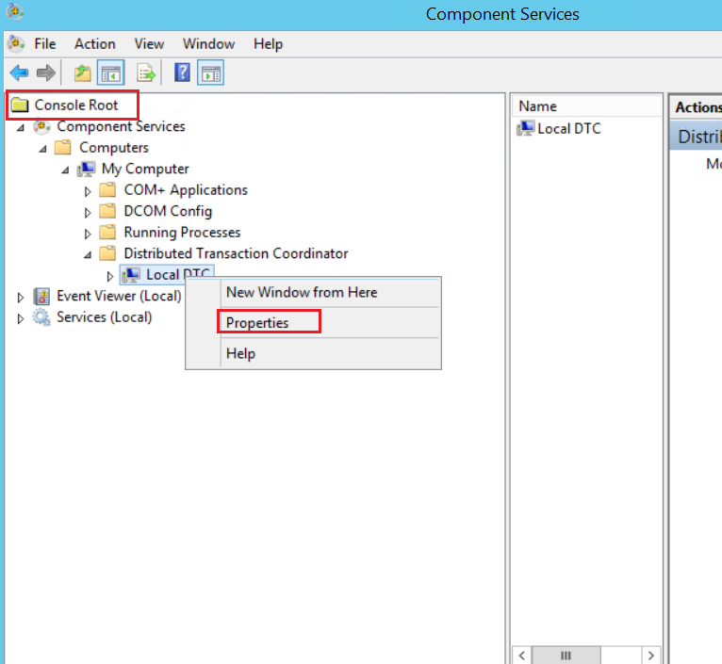Click the My Computer node icon
This screenshot has height=664, width=722.
(x=86, y=169)
